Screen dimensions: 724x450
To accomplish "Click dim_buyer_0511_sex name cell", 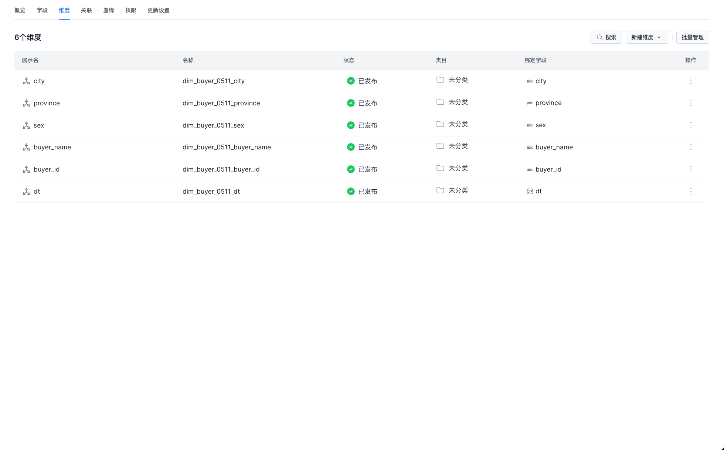I will [x=213, y=125].
